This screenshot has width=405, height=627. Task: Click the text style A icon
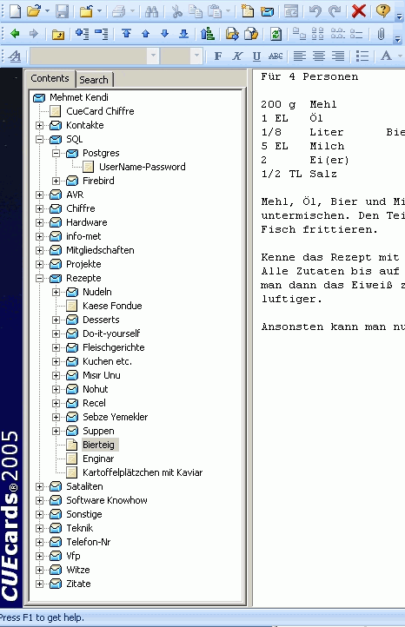15,56
